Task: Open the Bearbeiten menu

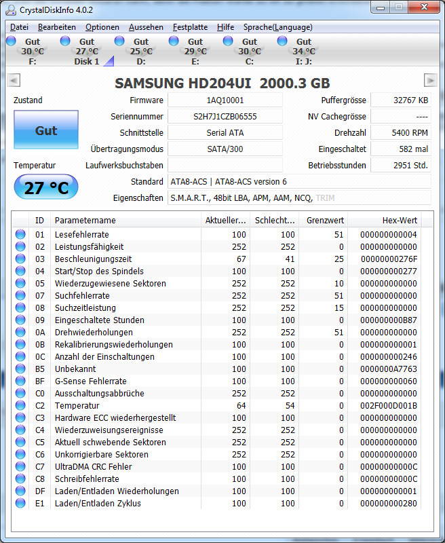Action: 57,27
